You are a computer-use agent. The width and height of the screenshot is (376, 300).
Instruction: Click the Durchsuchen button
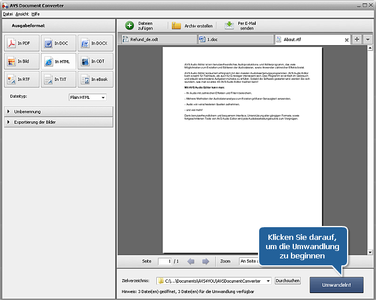(x=287, y=280)
